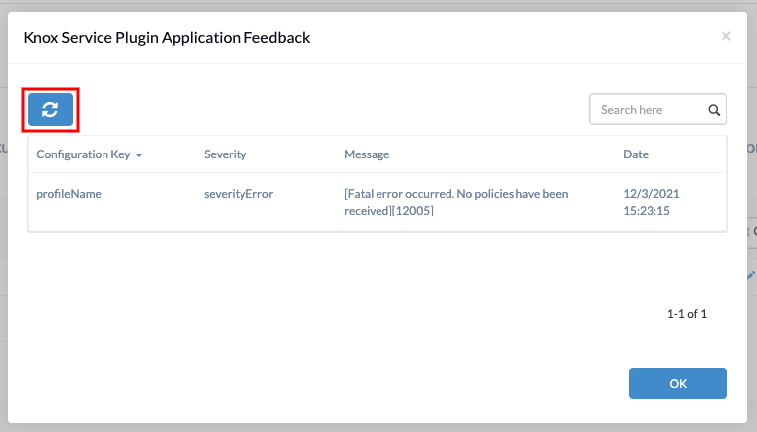Image resolution: width=757 pixels, height=432 pixels.
Task: Select the profileName configuration key cell
Action: point(69,194)
